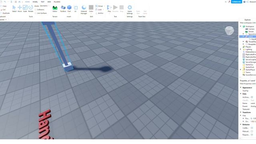Open the Toolbox
Screen dimensions: 256x144
63,8
